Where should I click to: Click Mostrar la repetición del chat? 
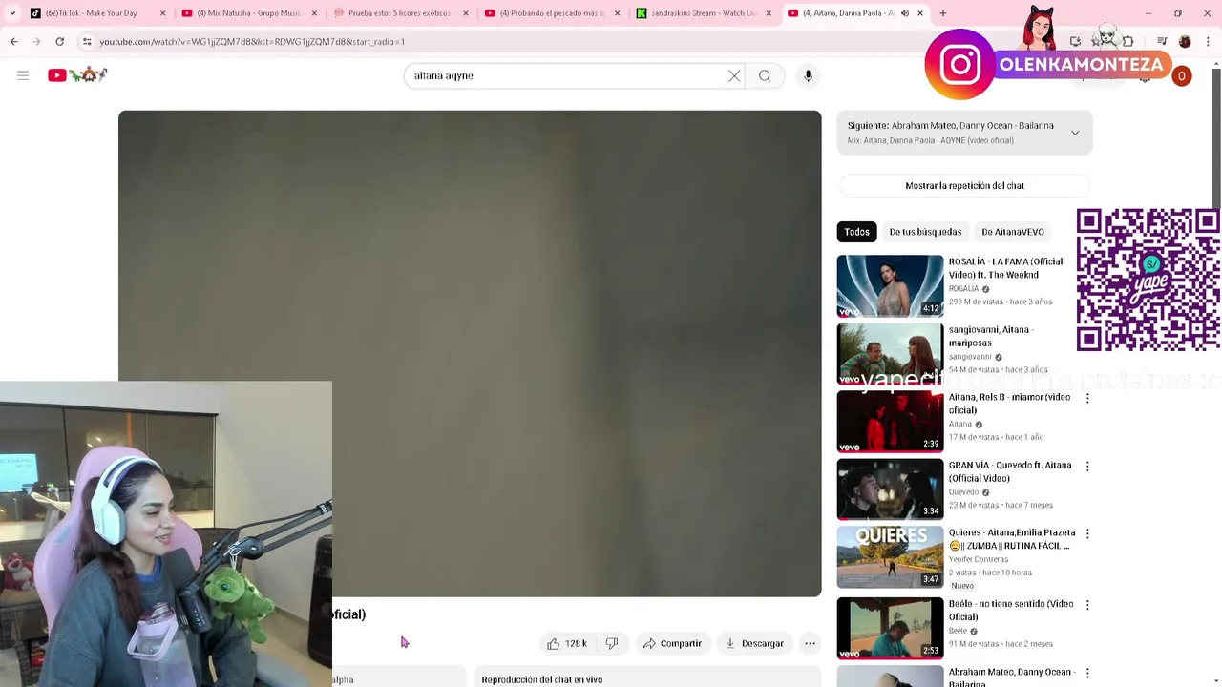click(x=964, y=186)
